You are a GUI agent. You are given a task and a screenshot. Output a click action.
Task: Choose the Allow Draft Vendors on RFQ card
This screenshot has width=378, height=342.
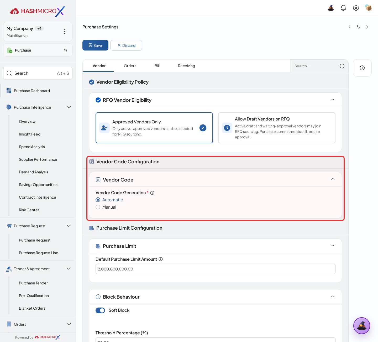277,128
